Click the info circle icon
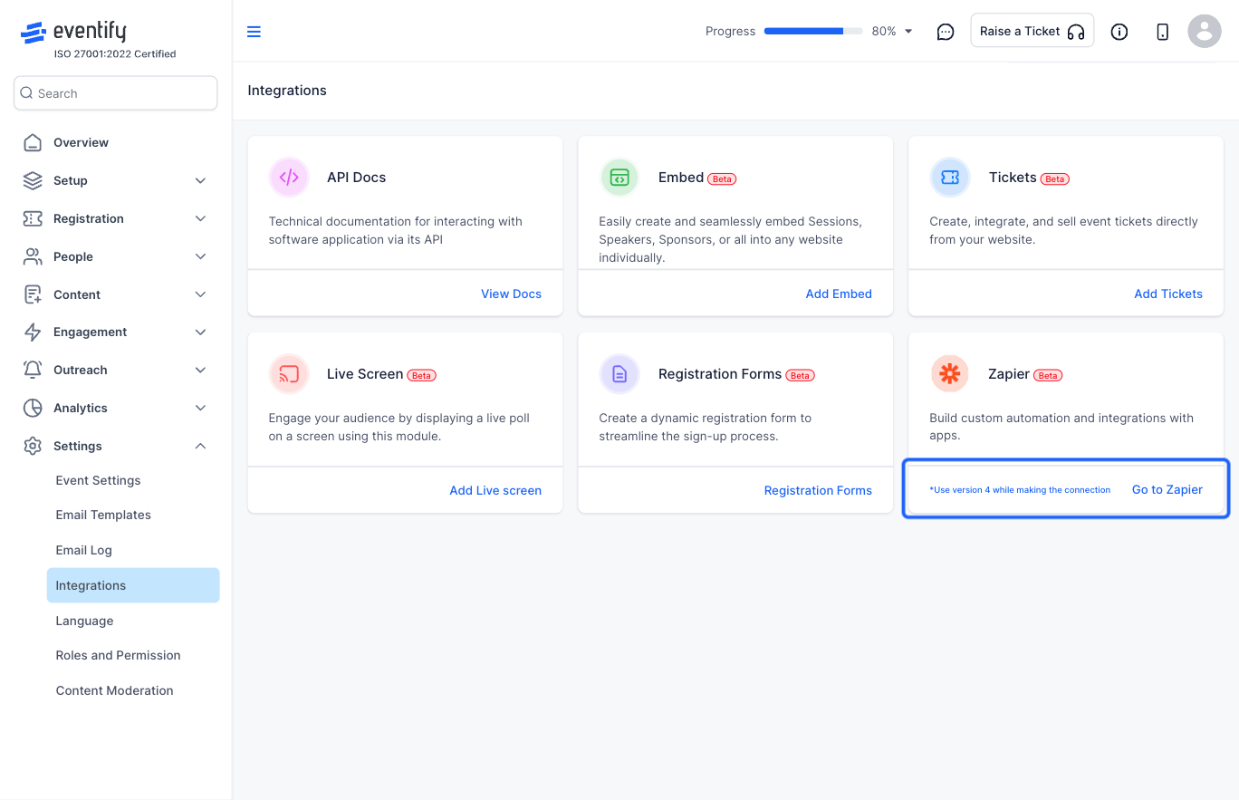 click(1119, 32)
